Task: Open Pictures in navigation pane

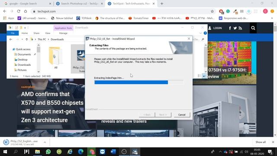Action: click(22, 70)
